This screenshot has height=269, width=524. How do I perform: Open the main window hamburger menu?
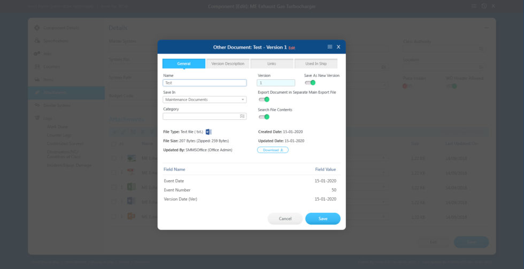pos(474,6)
